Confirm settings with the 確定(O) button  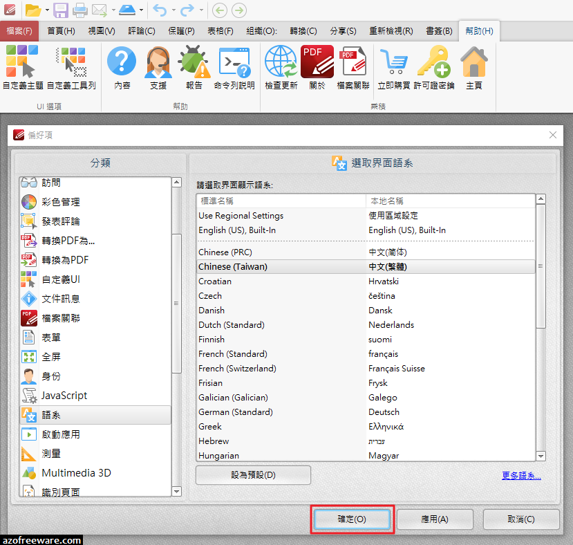352,519
